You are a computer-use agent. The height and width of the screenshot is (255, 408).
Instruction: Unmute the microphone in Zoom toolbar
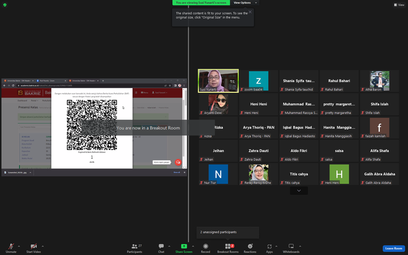pyautogui.click(x=11, y=248)
